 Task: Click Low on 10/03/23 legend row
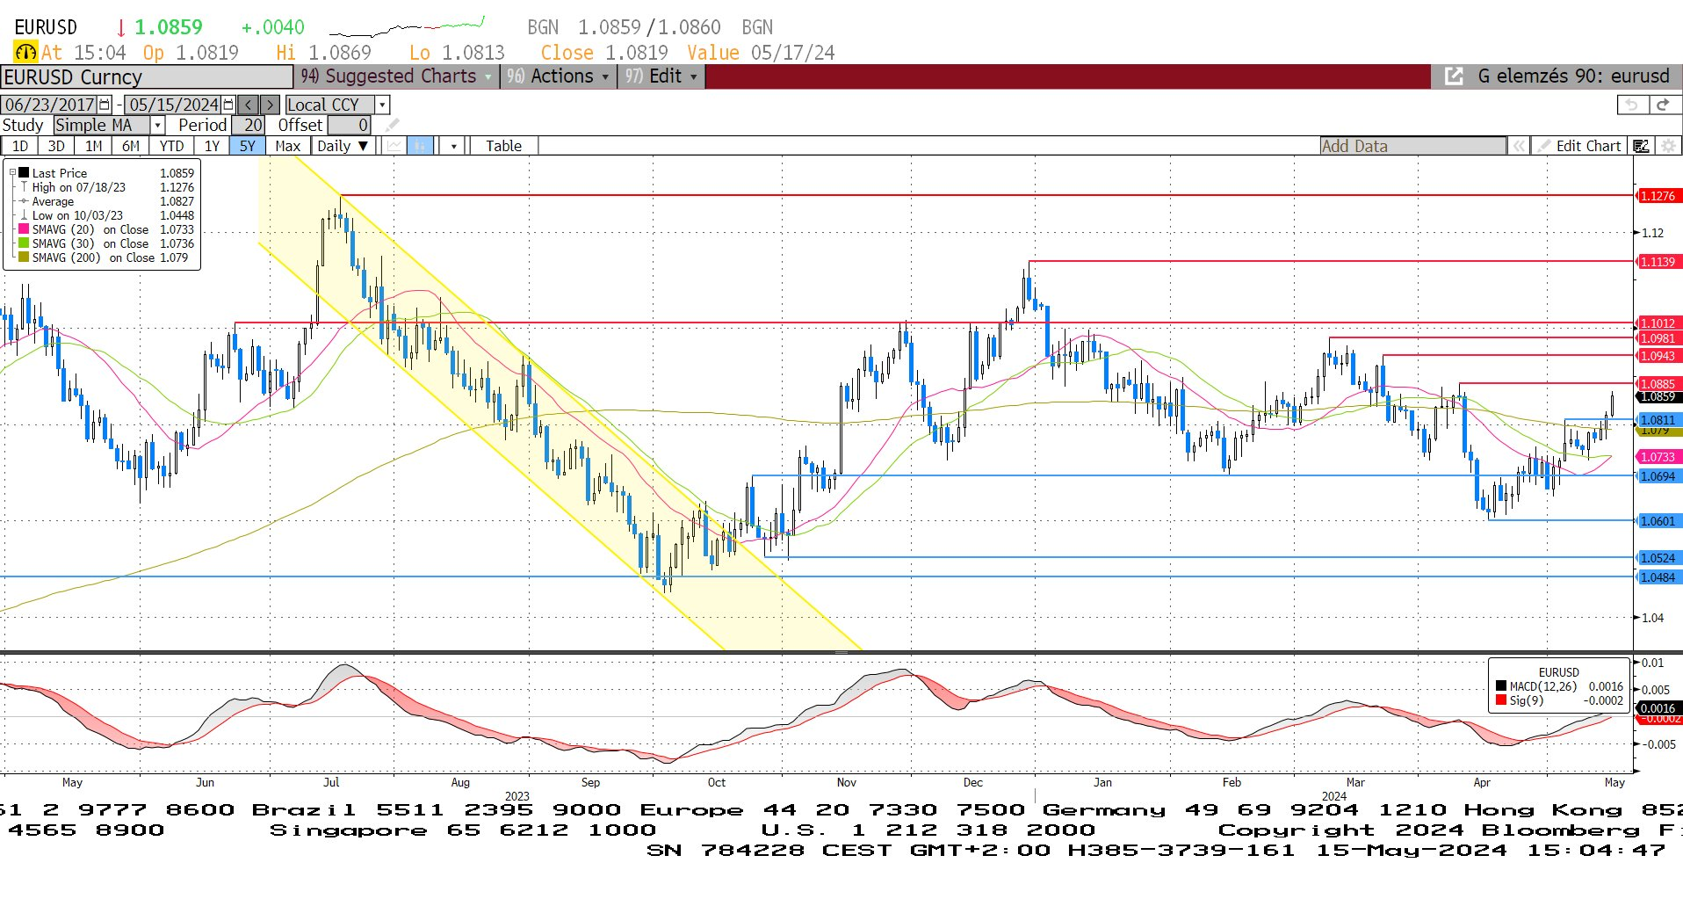(x=107, y=215)
